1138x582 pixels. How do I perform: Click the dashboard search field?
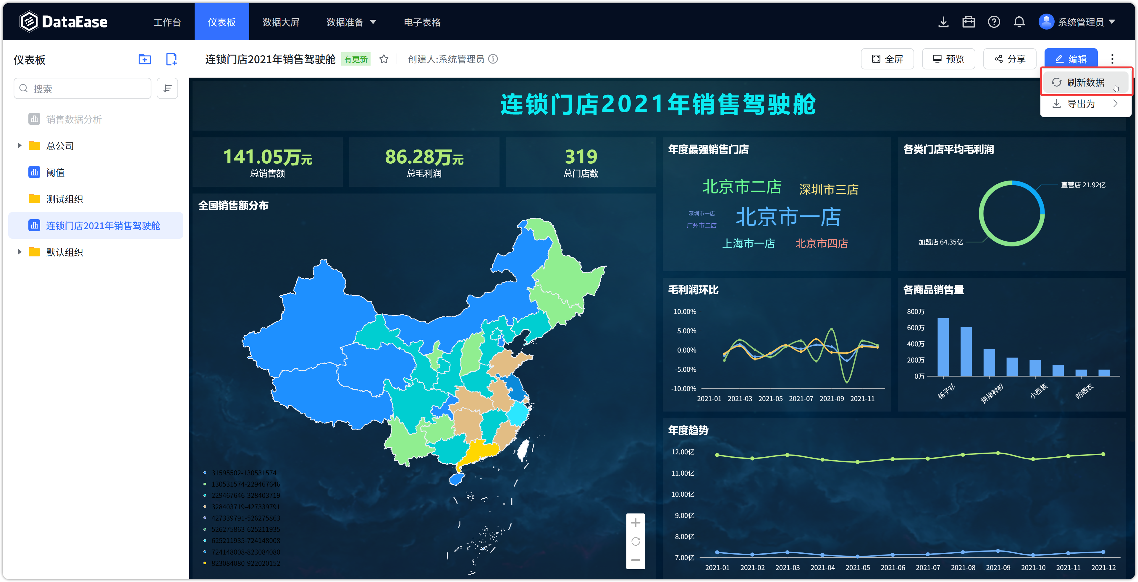83,89
